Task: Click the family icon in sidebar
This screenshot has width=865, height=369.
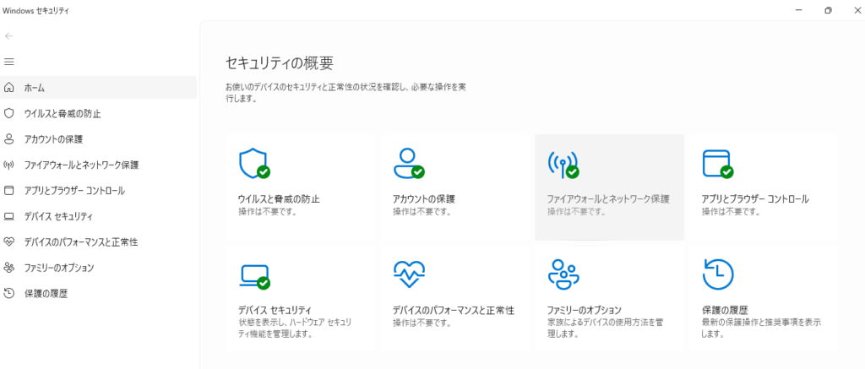Action: [x=8, y=268]
